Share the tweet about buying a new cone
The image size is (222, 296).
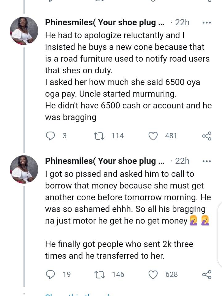tap(207, 136)
